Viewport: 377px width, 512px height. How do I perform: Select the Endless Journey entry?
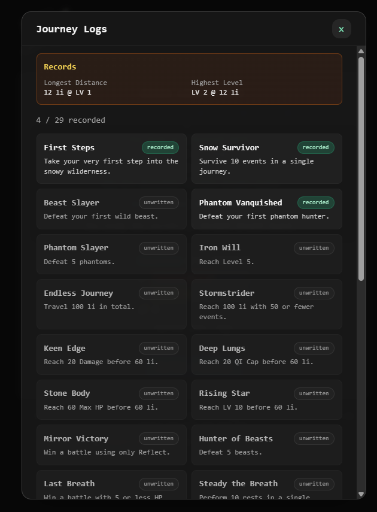(111, 304)
